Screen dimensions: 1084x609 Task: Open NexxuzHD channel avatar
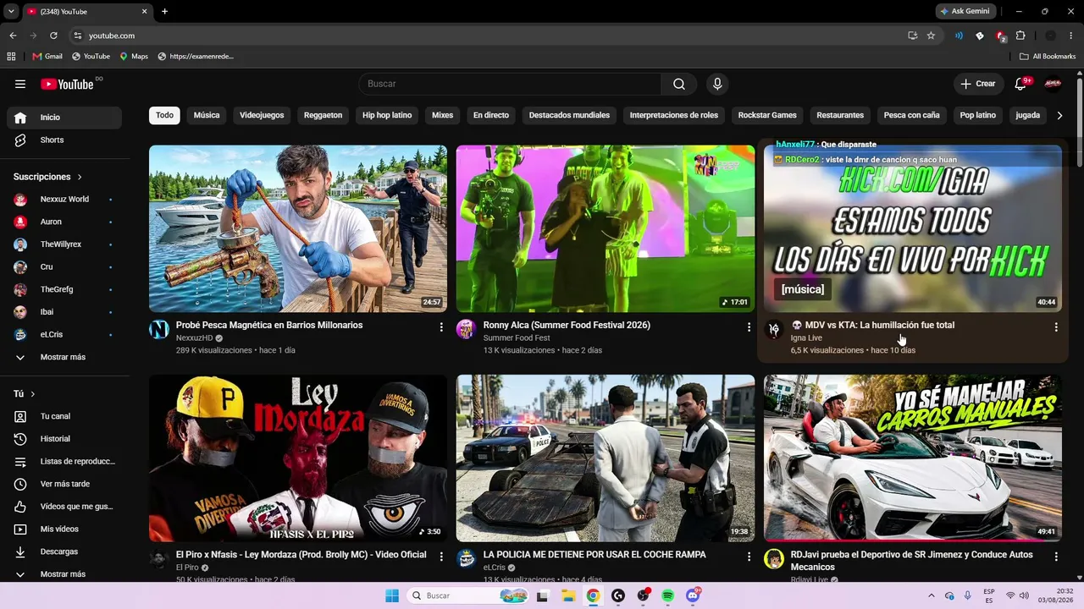pos(159,330)
